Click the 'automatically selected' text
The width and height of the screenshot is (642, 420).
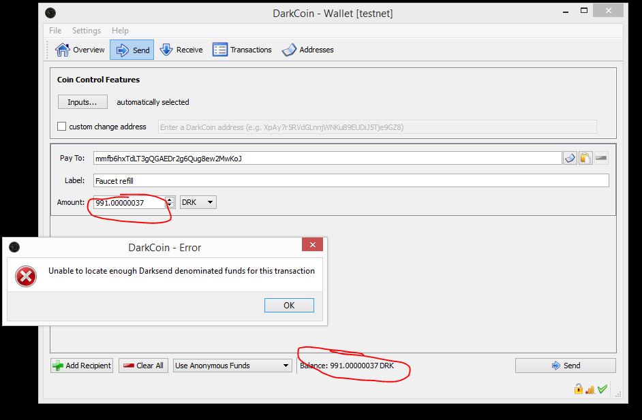tap(153, 102)
